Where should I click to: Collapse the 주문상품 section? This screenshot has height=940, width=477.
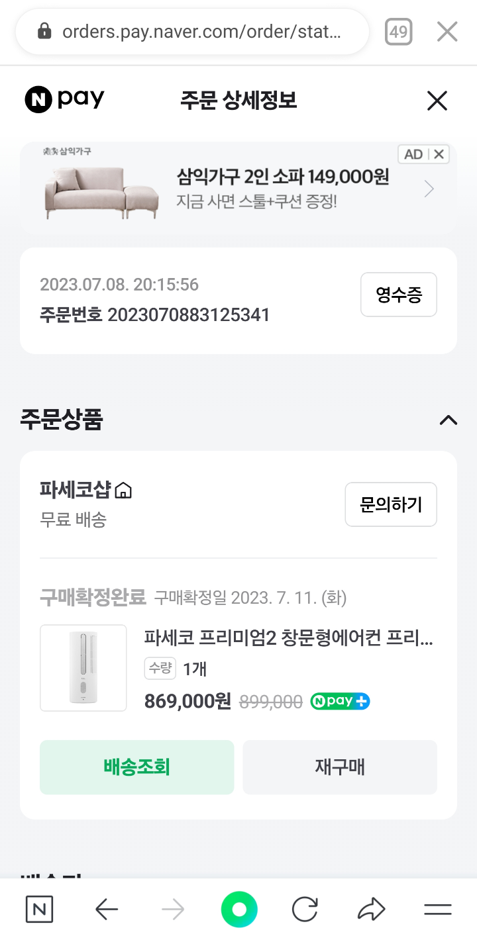(449, 420)
